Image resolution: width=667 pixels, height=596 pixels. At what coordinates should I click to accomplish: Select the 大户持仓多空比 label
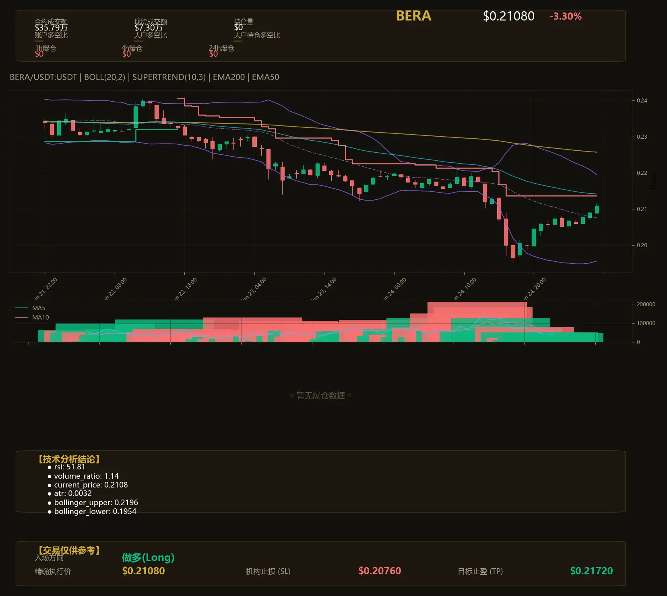pos(257,35)
